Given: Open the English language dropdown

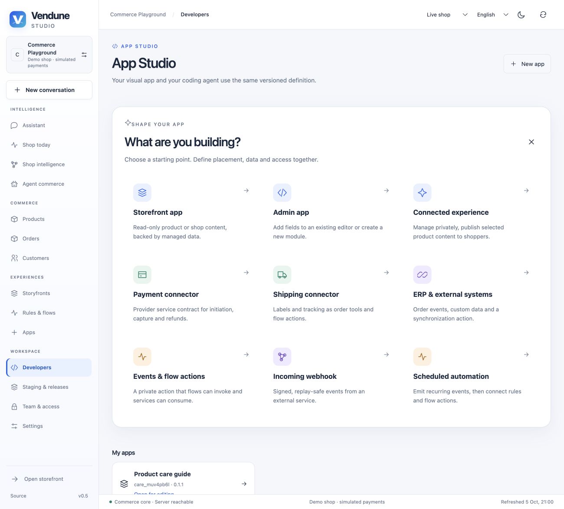Looking at the screenshot, I should coord(492,15).
